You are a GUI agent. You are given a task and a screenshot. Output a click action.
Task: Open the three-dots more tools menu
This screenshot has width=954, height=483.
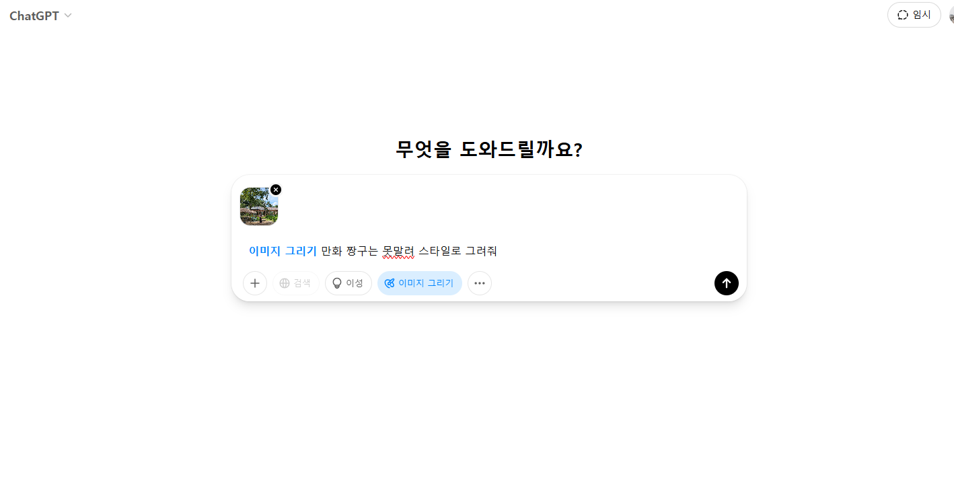pos(480,283)
